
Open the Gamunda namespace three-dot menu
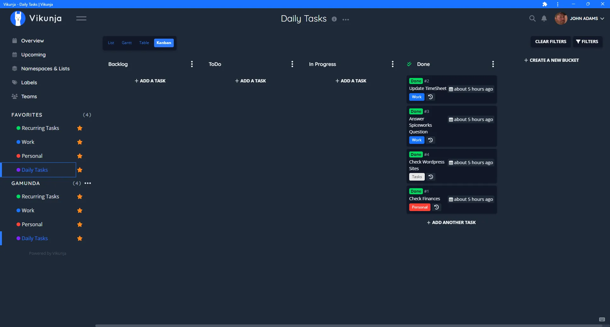(x=88, y=183)
